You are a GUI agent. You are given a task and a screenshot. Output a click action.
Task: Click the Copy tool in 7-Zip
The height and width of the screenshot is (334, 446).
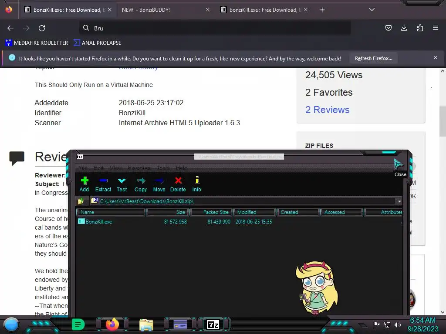click(141, 184)
